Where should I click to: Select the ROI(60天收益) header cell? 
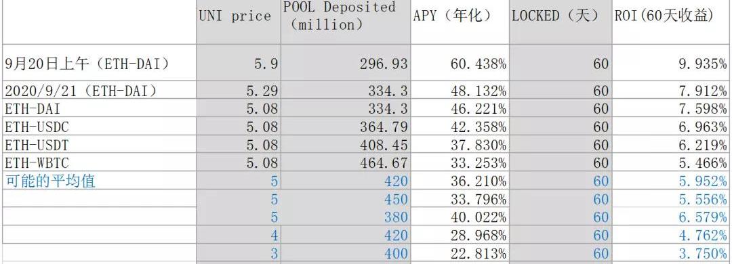click(670, 22)
